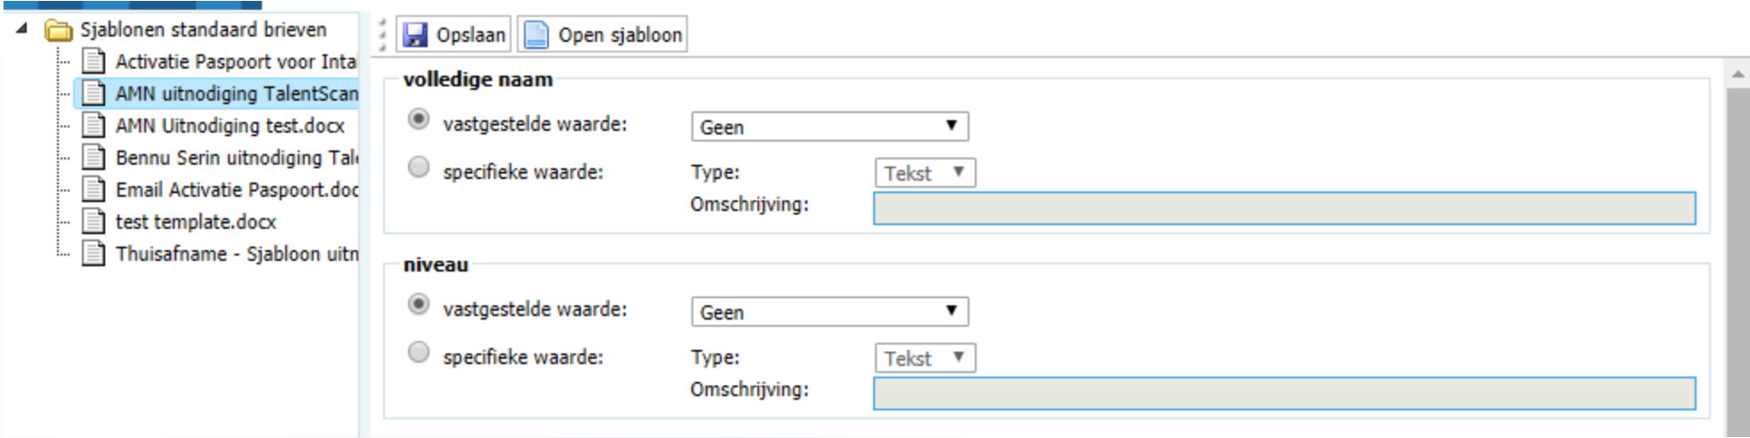The height and width of the screenshot is (438, 1750).
Task: Click the Bennu Serin uitnodiging document icon
Action: pos(94,158)
